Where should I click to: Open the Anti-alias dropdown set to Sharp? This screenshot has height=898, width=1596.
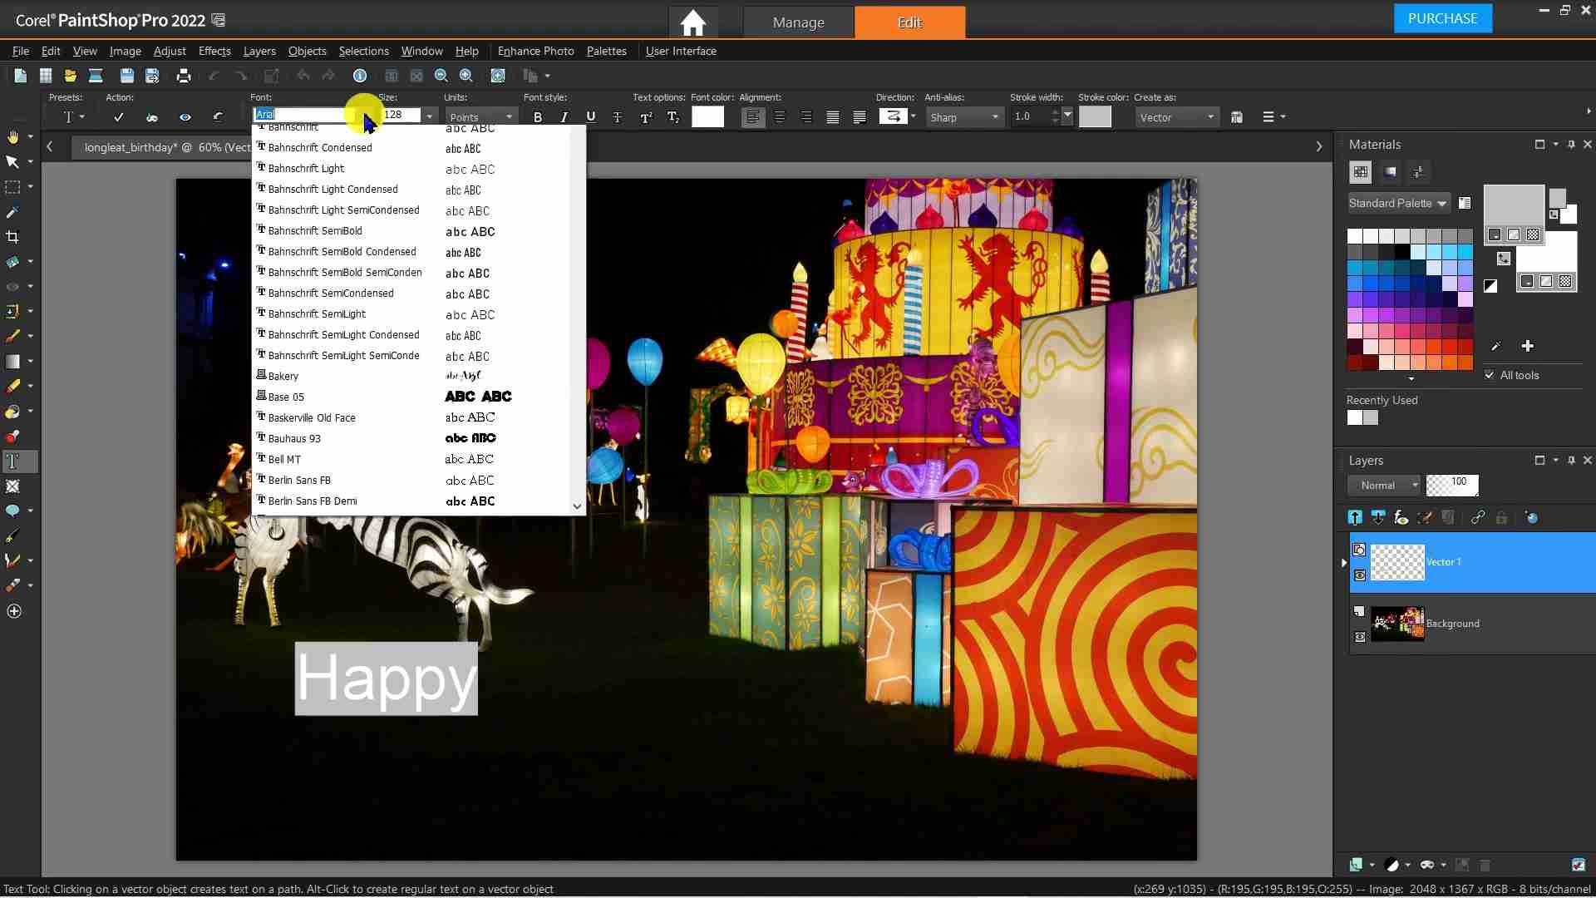coord(964,116)
